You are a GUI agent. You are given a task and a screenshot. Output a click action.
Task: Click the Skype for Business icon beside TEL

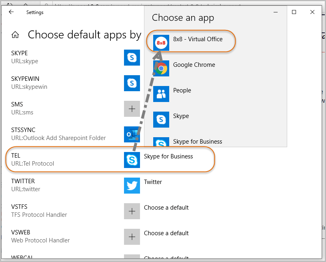click(132, 160)
